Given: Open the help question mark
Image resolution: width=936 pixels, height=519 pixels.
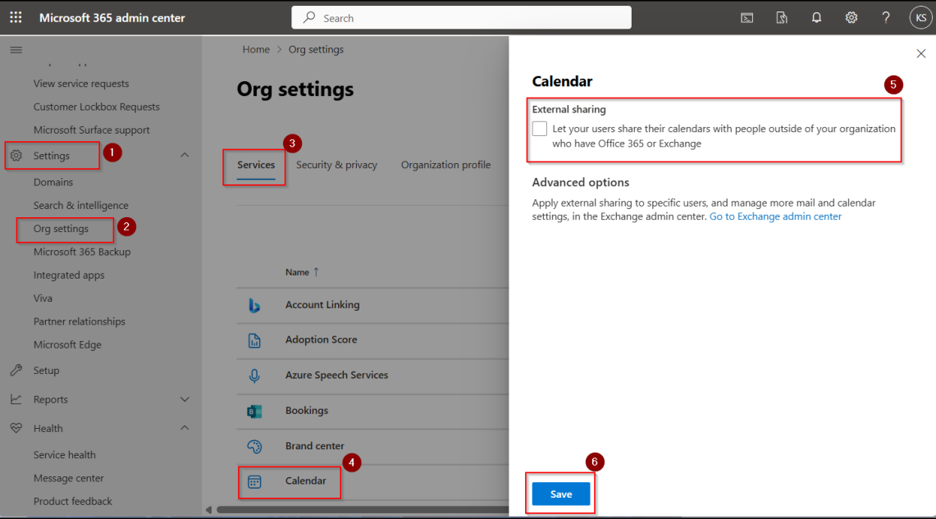Looking at the screenshot, I should [x=886, y=18].
